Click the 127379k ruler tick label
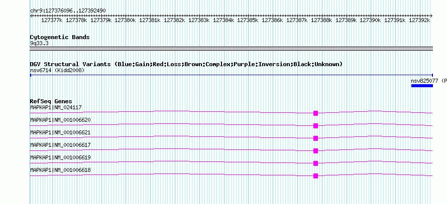 101,20
